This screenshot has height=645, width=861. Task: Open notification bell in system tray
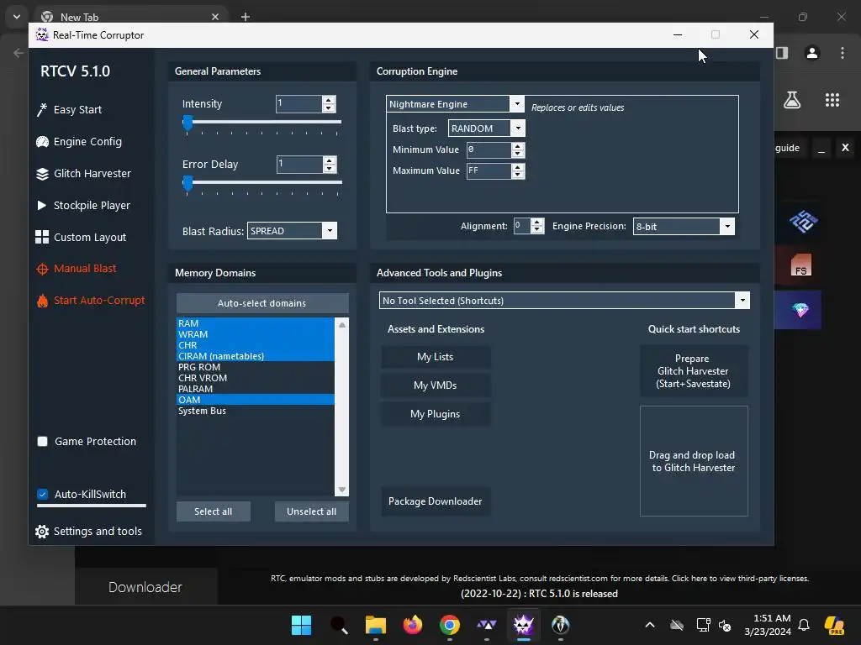(804, 625)
